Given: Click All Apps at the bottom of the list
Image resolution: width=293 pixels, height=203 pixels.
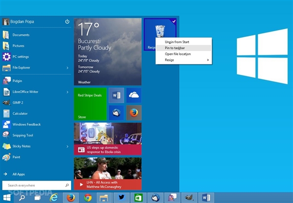Looking at the screenshot, I should 20,174.
